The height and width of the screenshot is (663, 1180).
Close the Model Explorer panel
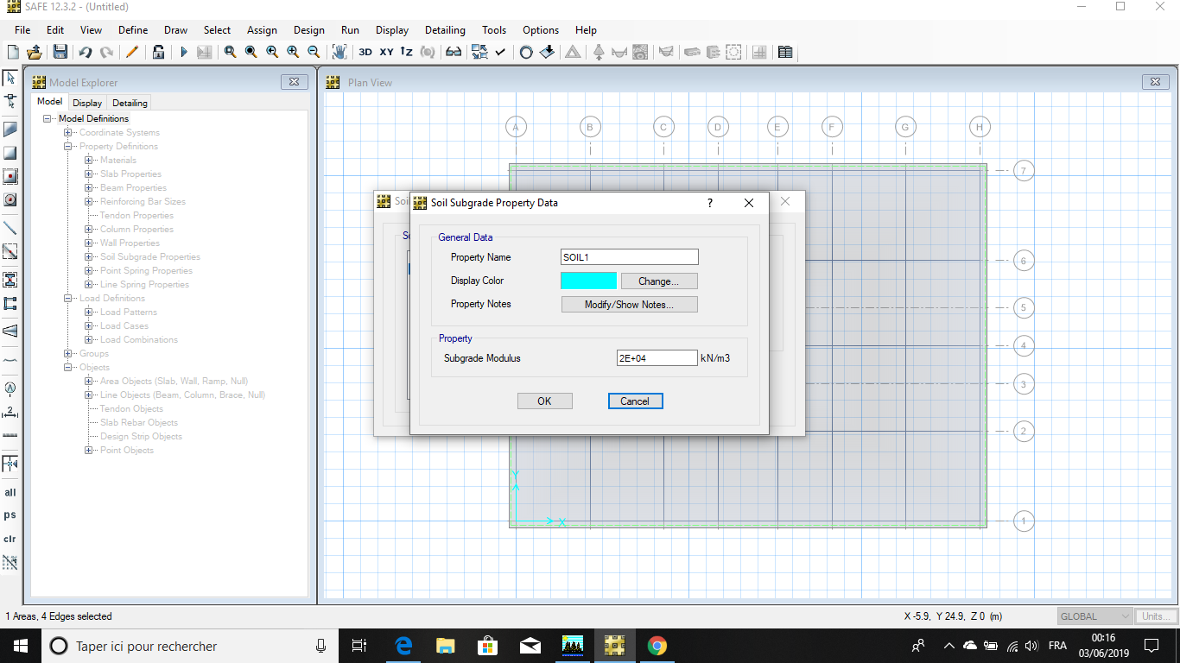coord(295,82)
